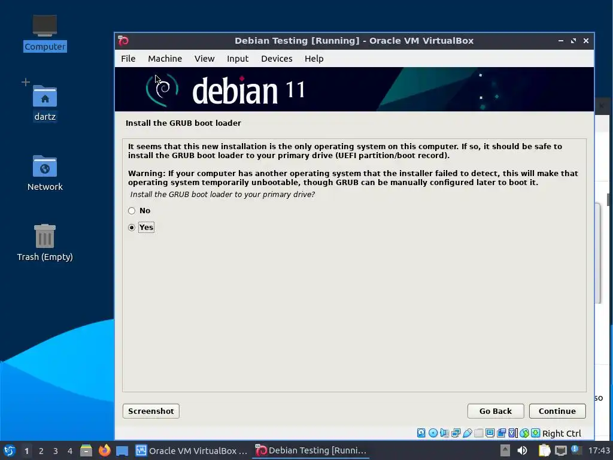Image resolution: width=613 pixels, height=460 pixels.
Task: Click the VirtualBox window title text
Action: point(354,41)
